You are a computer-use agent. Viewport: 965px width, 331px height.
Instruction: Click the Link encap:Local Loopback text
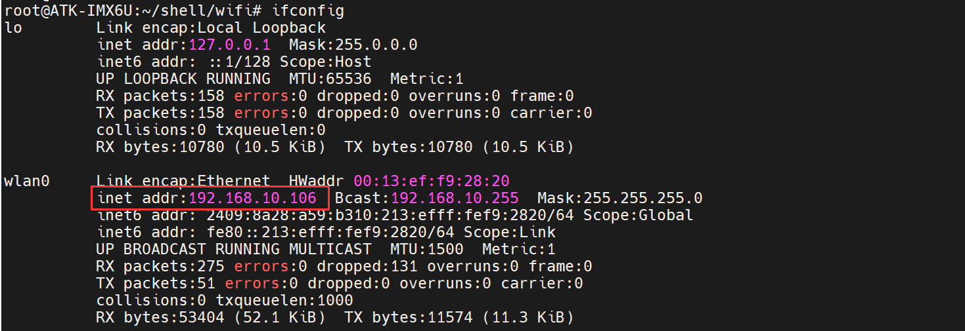pos(211,28)
